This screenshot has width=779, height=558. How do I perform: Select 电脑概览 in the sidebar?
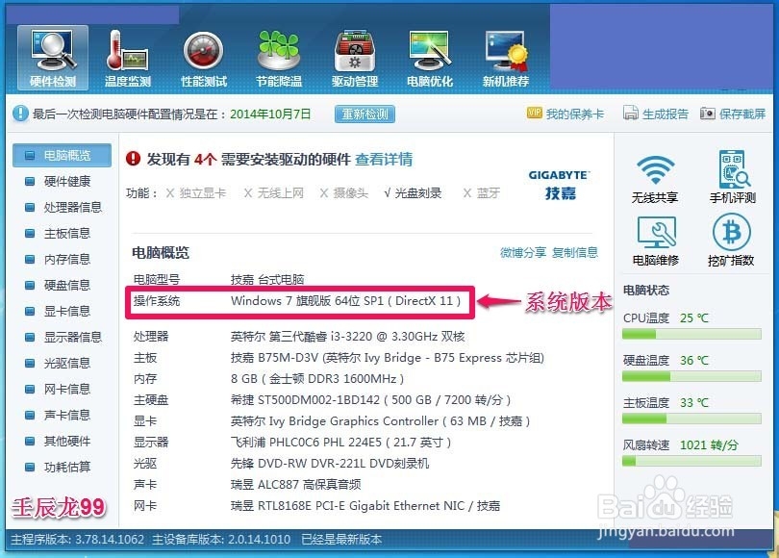tap(63, 156)
